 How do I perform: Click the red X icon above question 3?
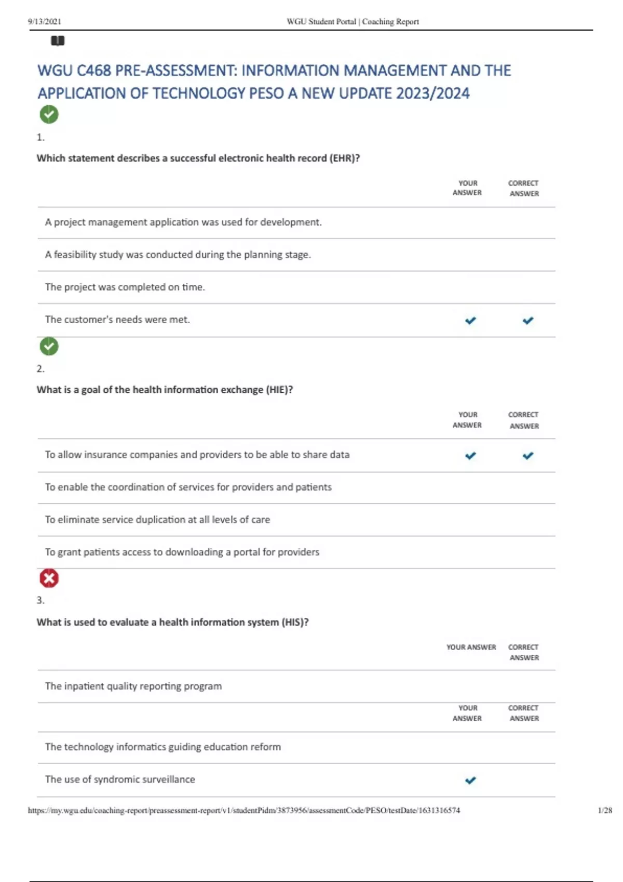click(x=49, y=578)
